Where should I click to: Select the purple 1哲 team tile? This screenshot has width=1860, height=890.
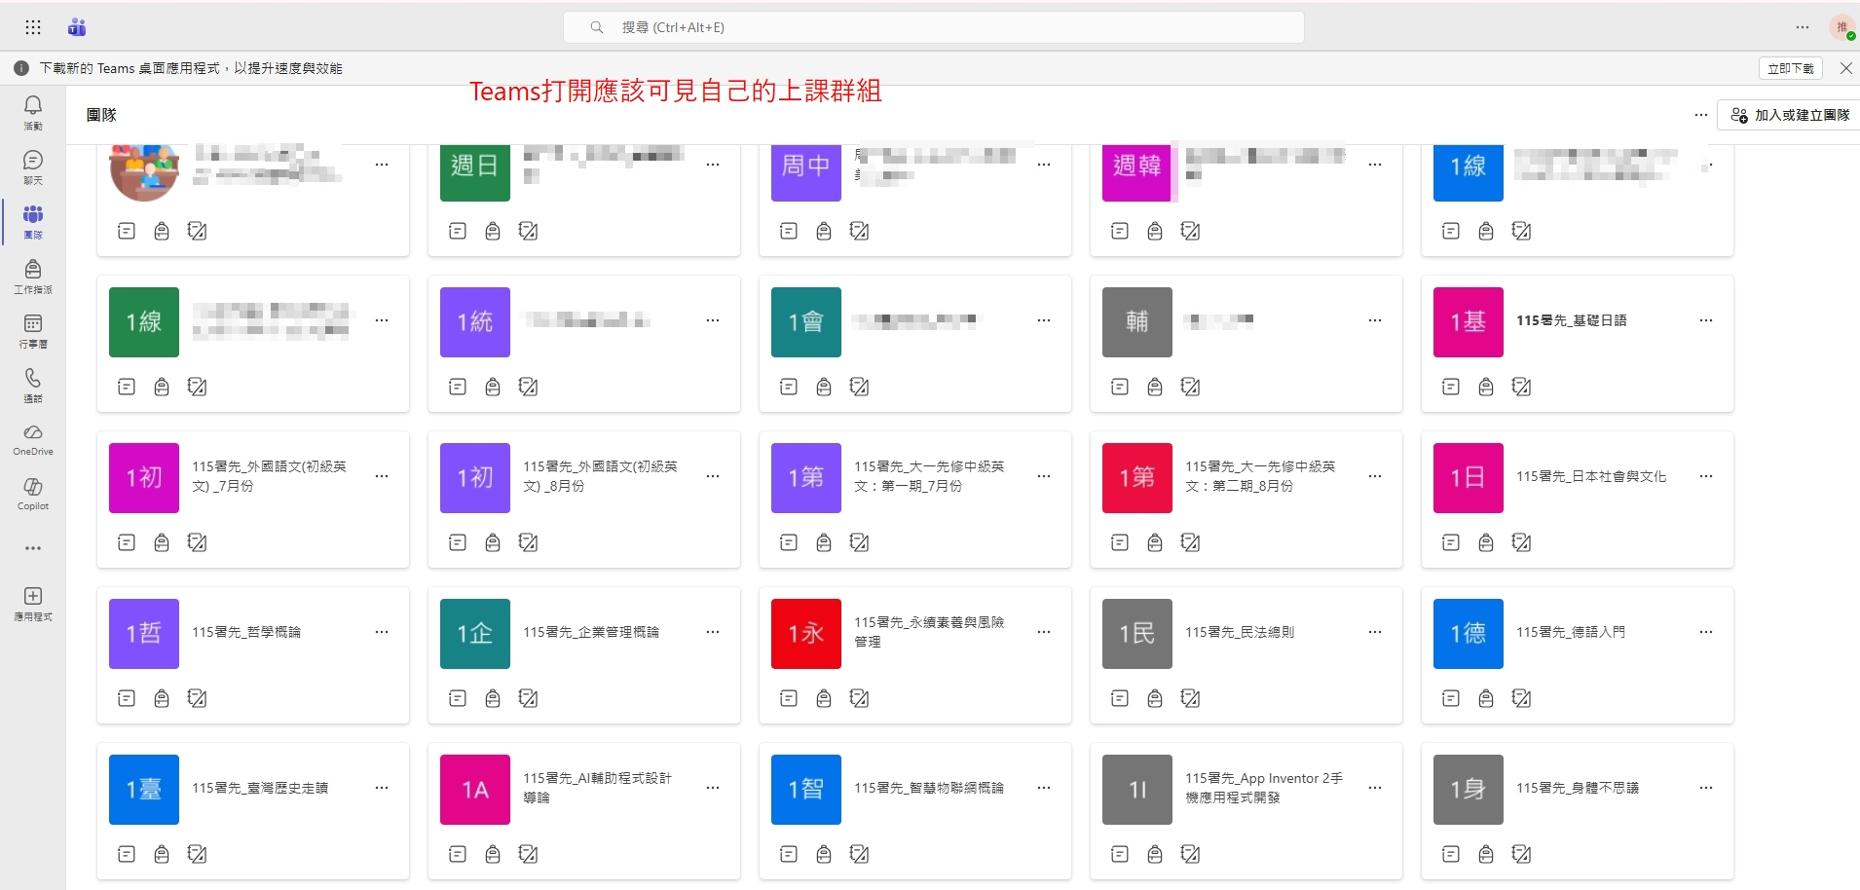tap(144, 634)
